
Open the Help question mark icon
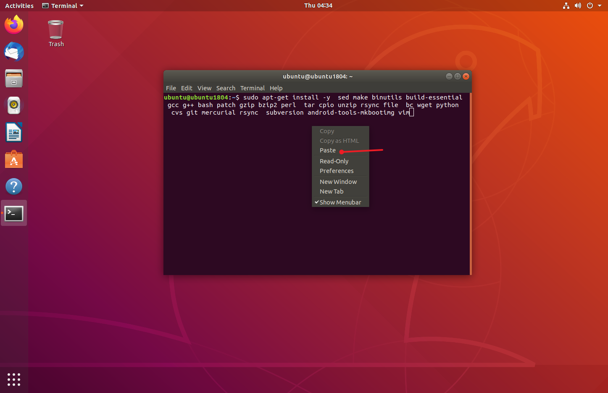pos(14,186)
